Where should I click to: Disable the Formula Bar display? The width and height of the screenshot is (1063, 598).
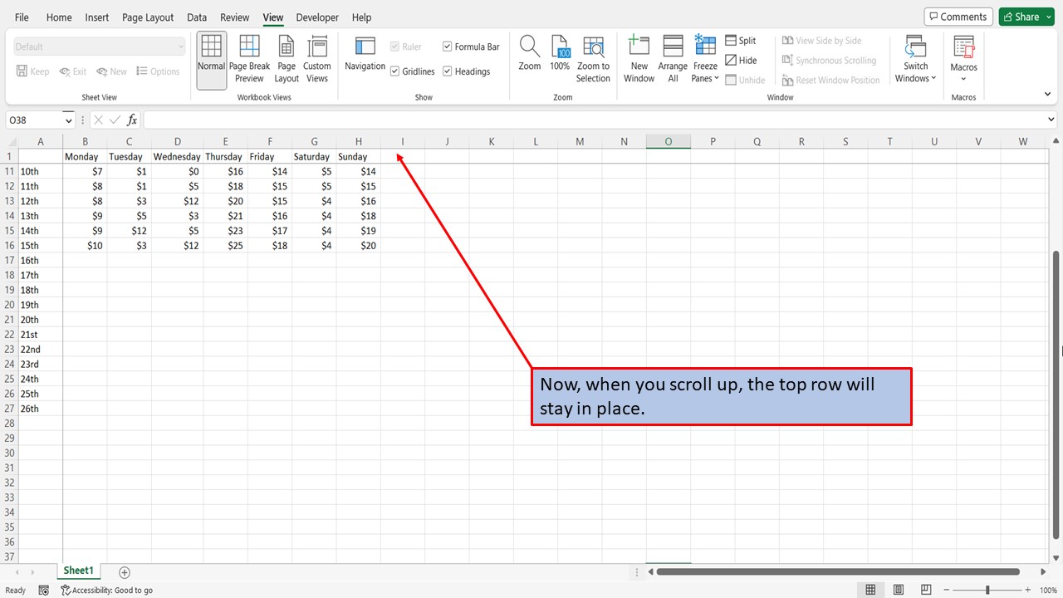coord(447,47)
